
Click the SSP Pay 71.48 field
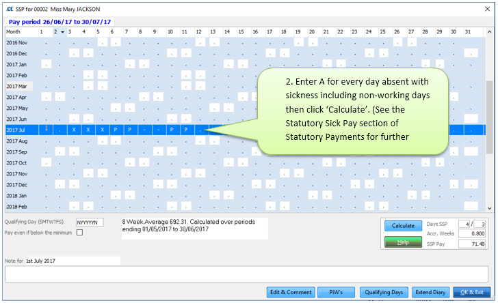point(472,244)
